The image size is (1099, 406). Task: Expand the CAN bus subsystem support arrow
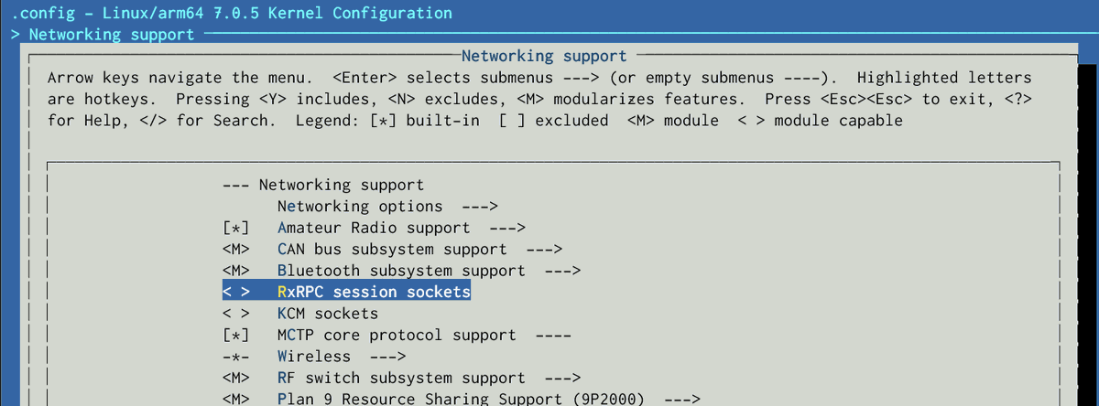click(544, 249)
